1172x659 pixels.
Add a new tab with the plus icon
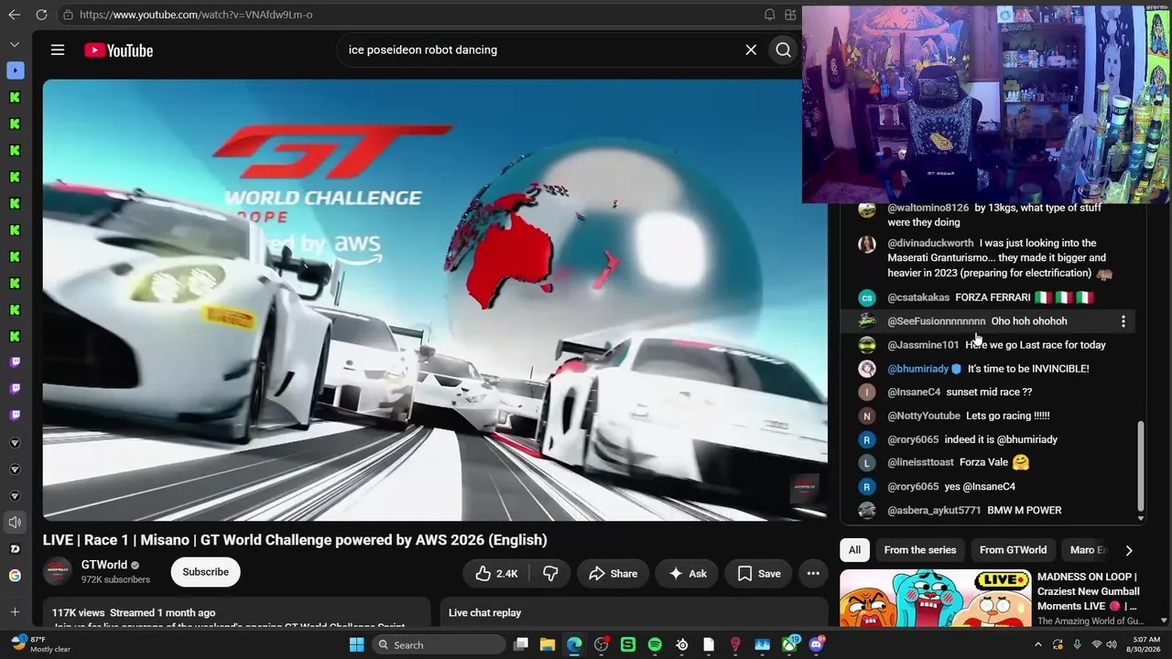(15, 611)
